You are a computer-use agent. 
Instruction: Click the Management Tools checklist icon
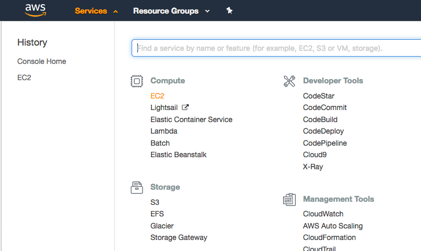click(289, 200)
